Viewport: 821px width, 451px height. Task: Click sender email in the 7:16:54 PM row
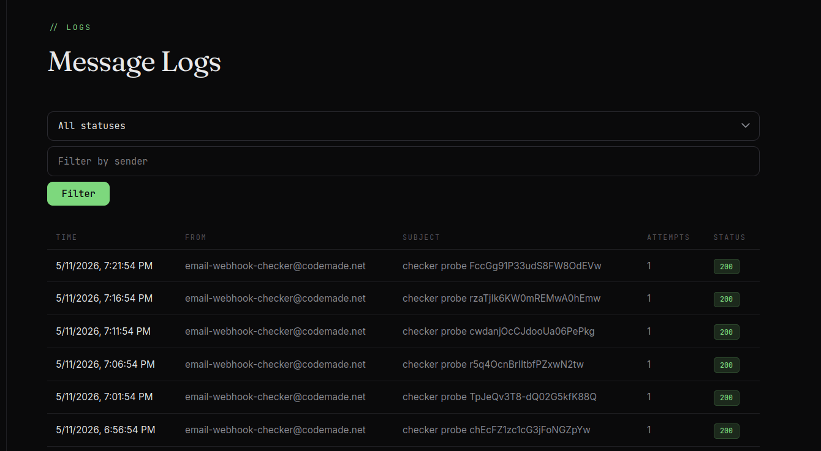[x=275, y=299]
